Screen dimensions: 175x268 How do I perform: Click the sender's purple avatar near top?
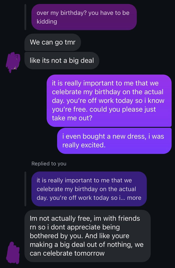(x=13, y=61)
